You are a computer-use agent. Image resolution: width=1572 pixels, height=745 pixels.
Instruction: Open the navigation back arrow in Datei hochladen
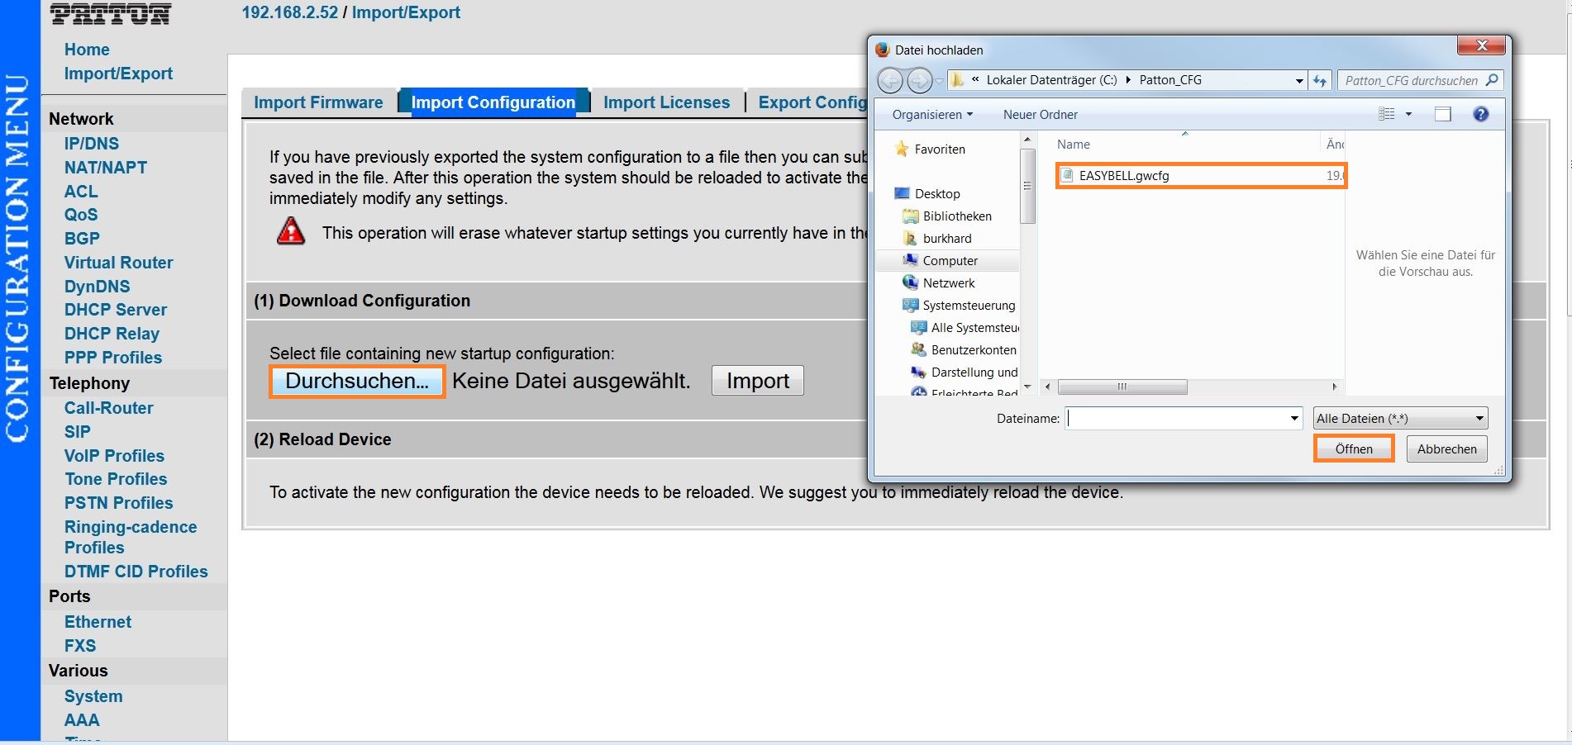point(890,80)
